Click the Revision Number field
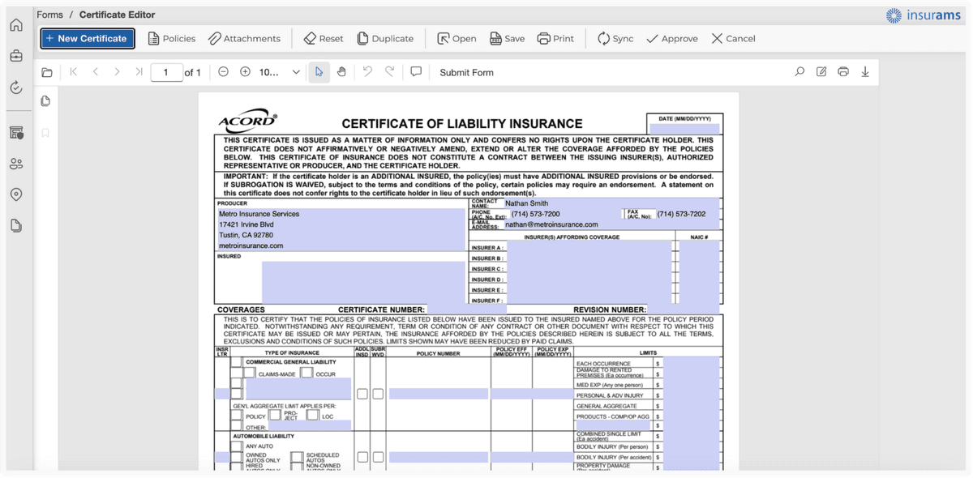This screenshot has height=478, width=973. pos(684,309)
